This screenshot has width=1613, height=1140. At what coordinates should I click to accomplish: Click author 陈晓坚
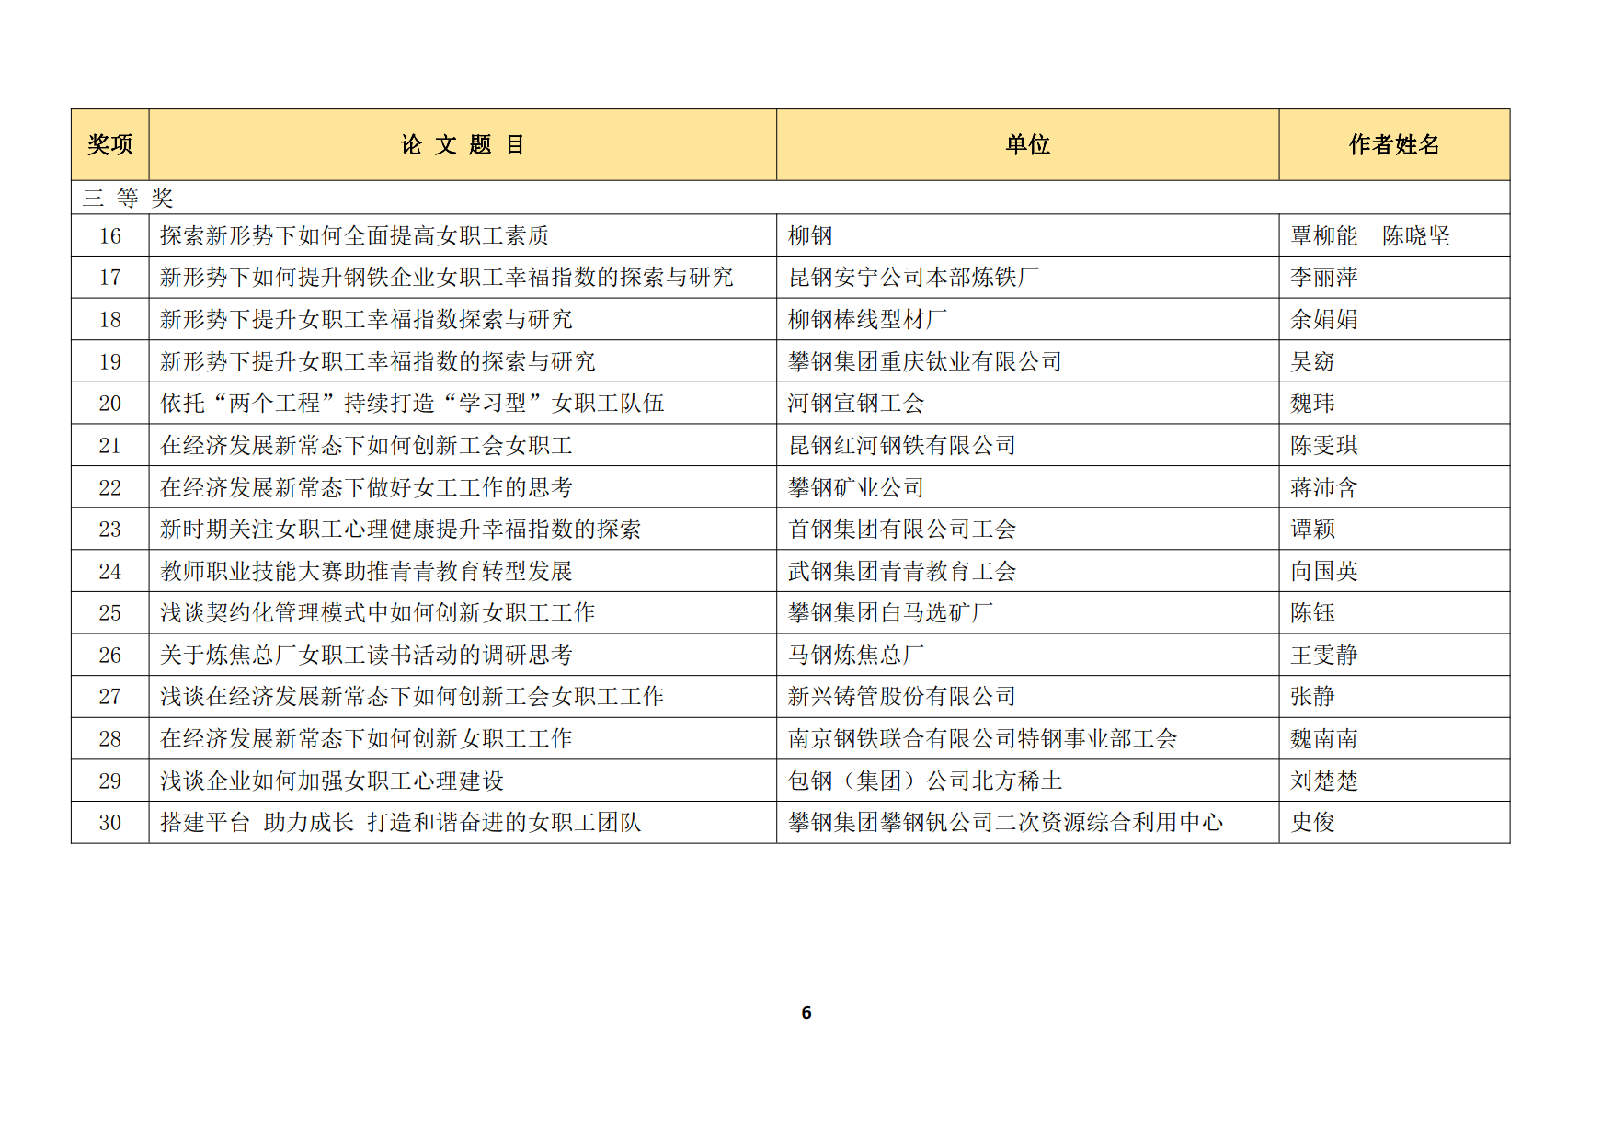[x=1416, y=236]
